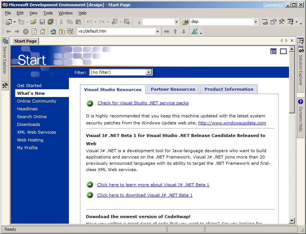306x234 pixels.
Task: Open the Edit menu
Action: (20, 13)
